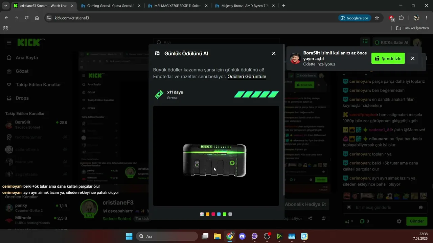Open a new browser tab

tap(284, 6)
